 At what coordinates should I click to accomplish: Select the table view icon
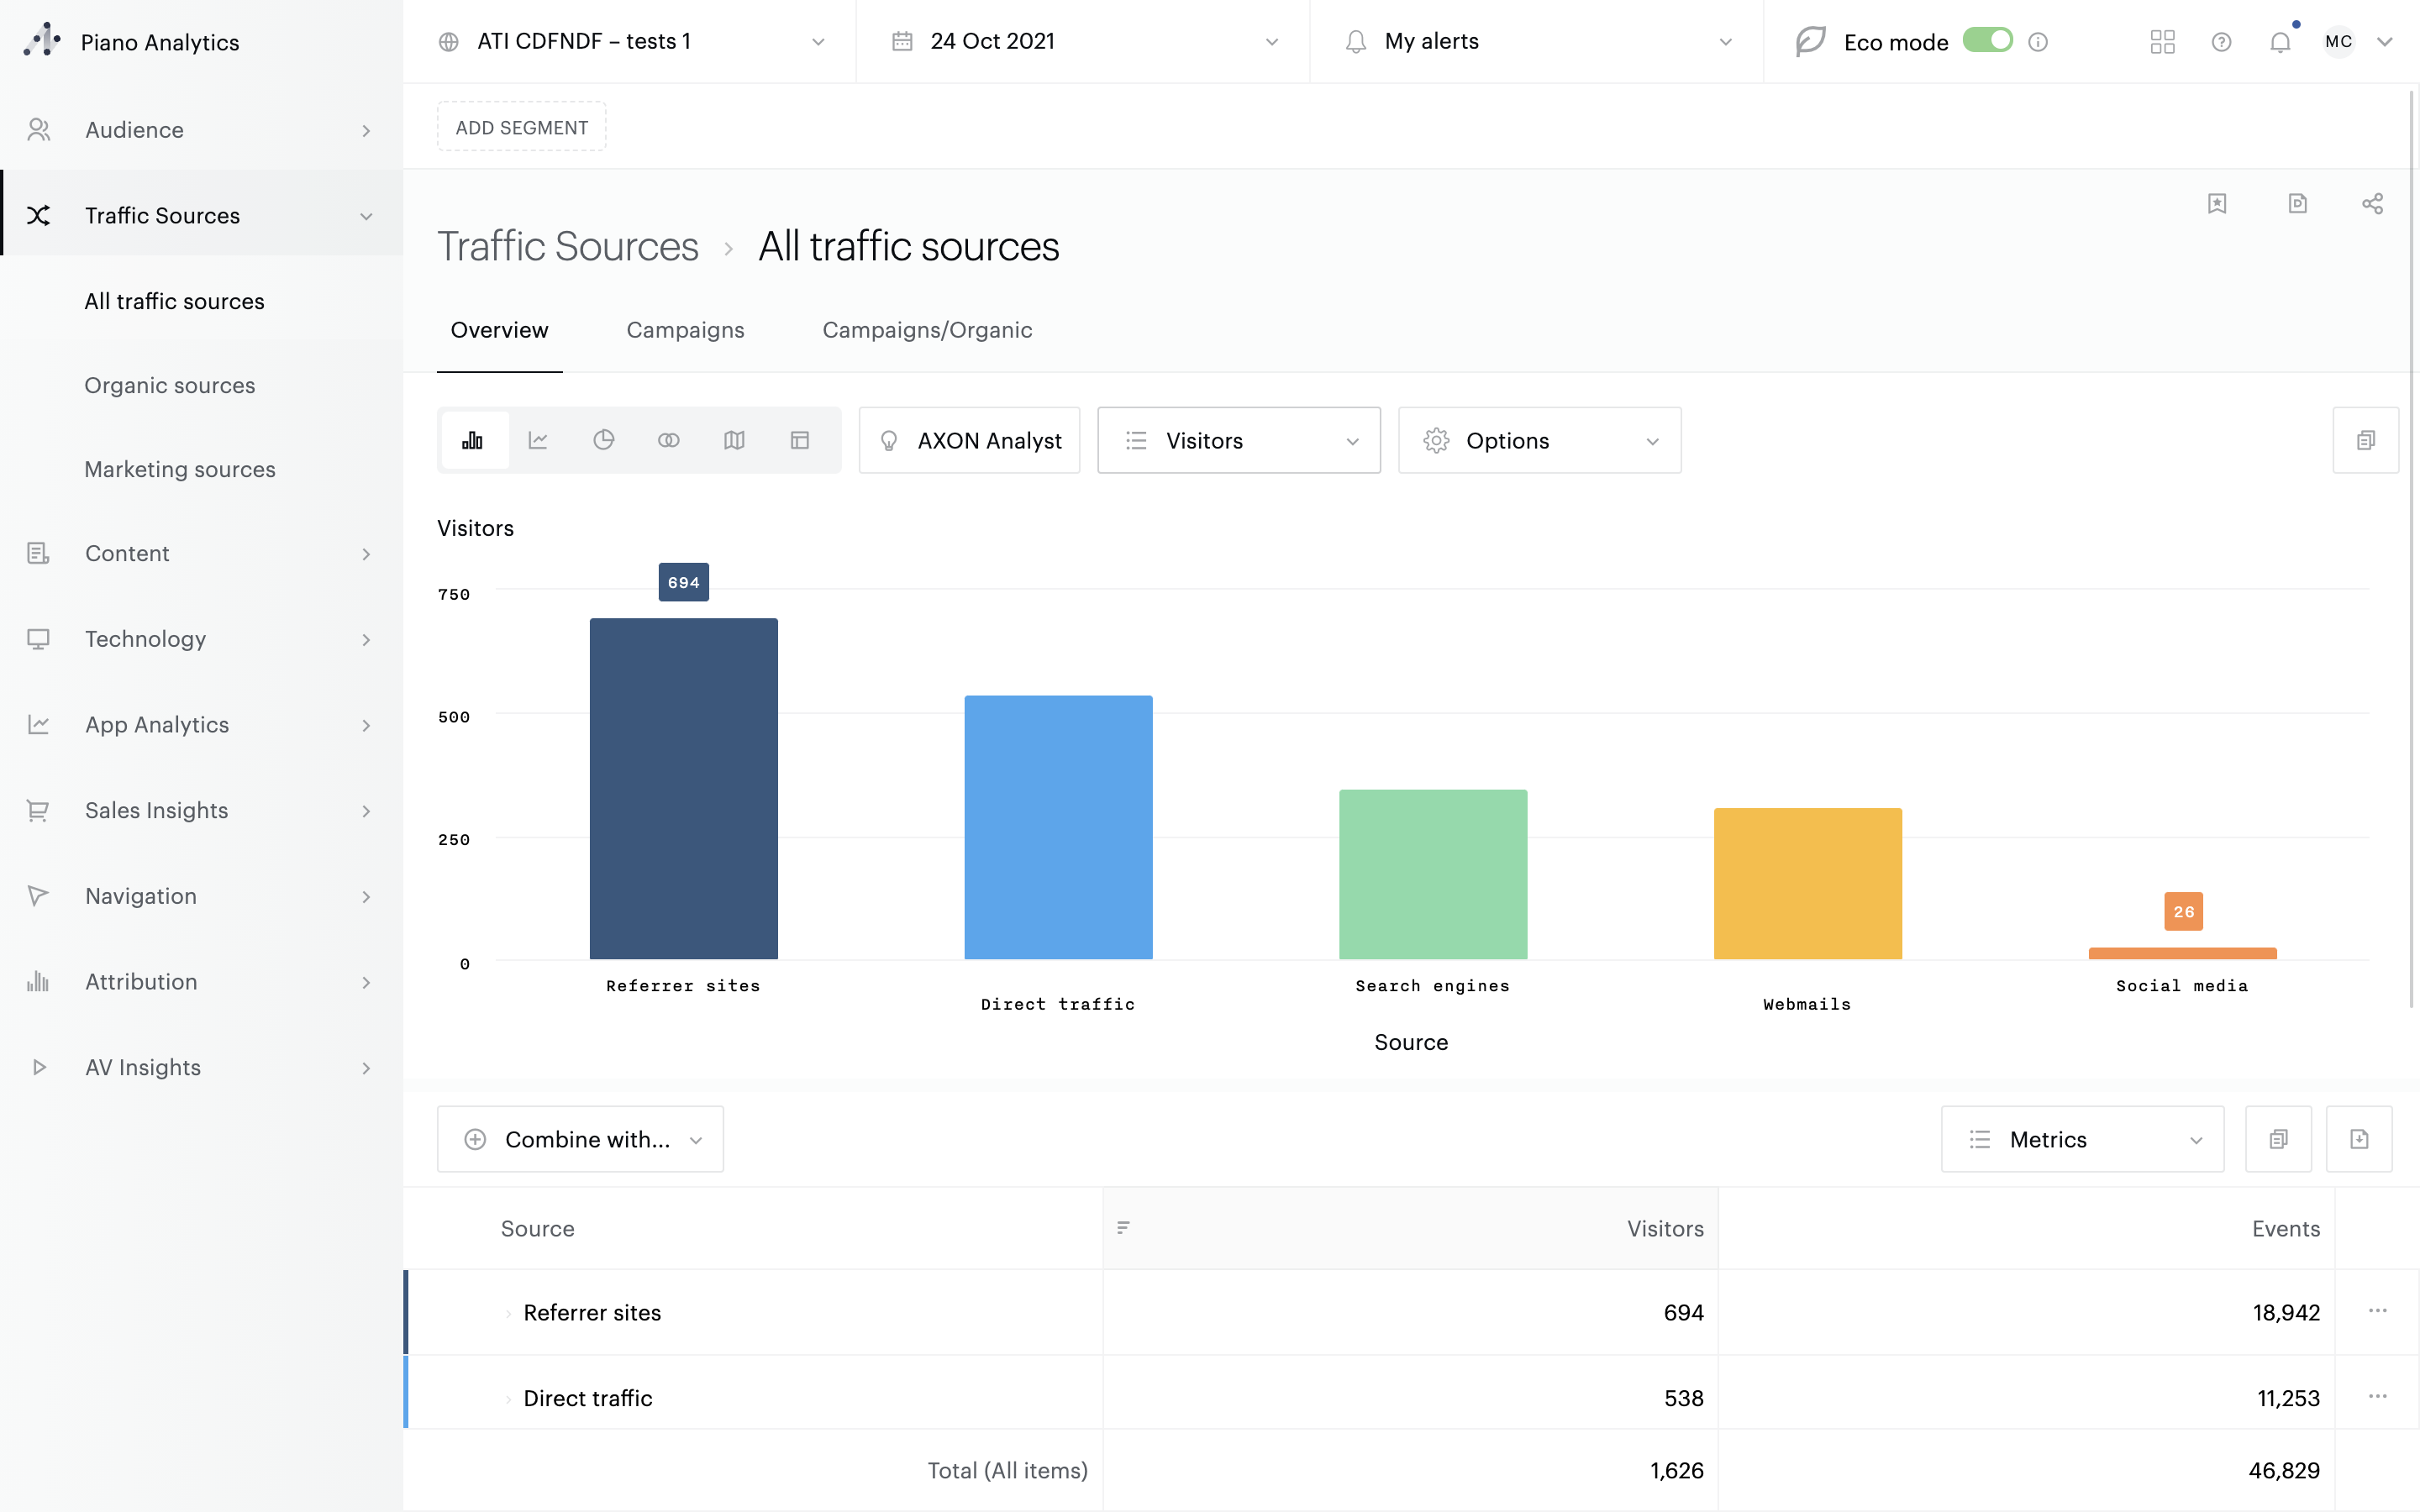tap(799, 440)
